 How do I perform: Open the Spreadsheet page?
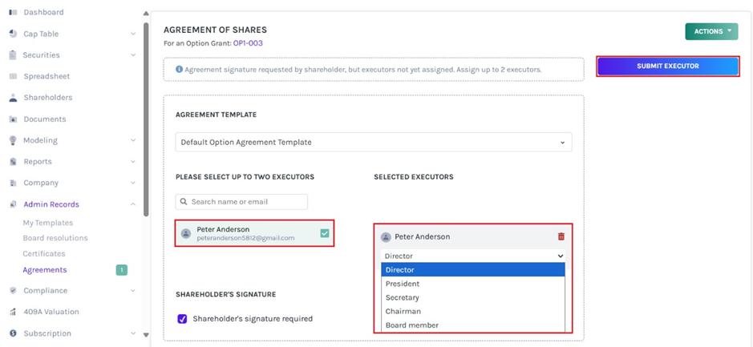point(47,76)
